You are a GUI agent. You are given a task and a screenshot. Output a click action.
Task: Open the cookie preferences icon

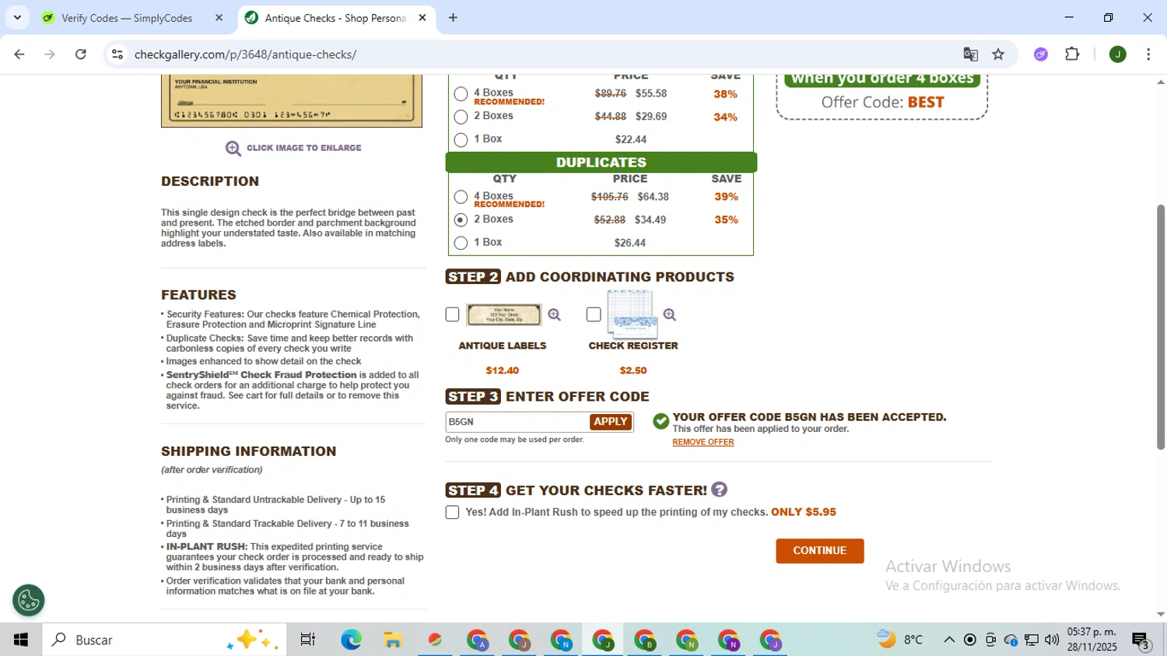coord(29,600)
